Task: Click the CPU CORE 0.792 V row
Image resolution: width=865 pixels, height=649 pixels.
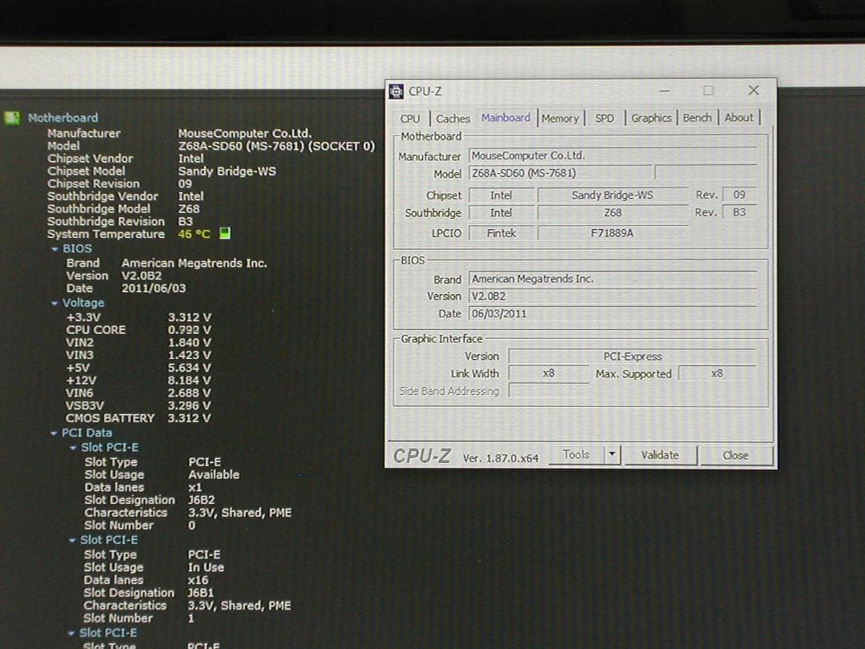Action: 139,330
